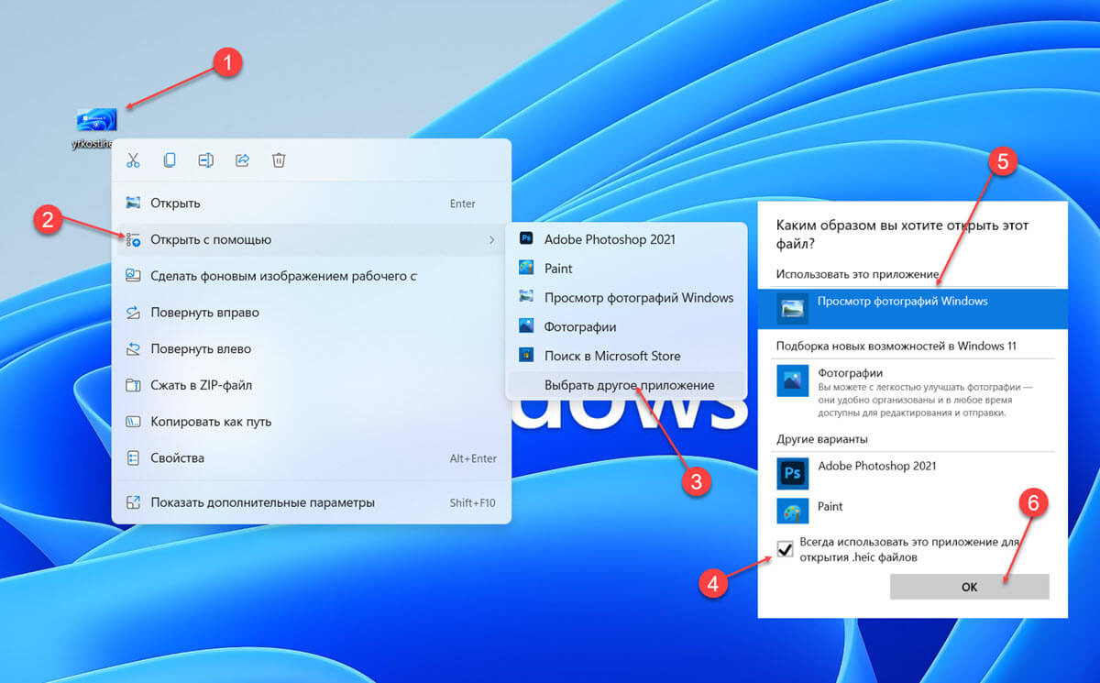Screen dimensions: 1100x683
Task: Click Windows Photo Viewer icon in submenu
Action: 526,297
